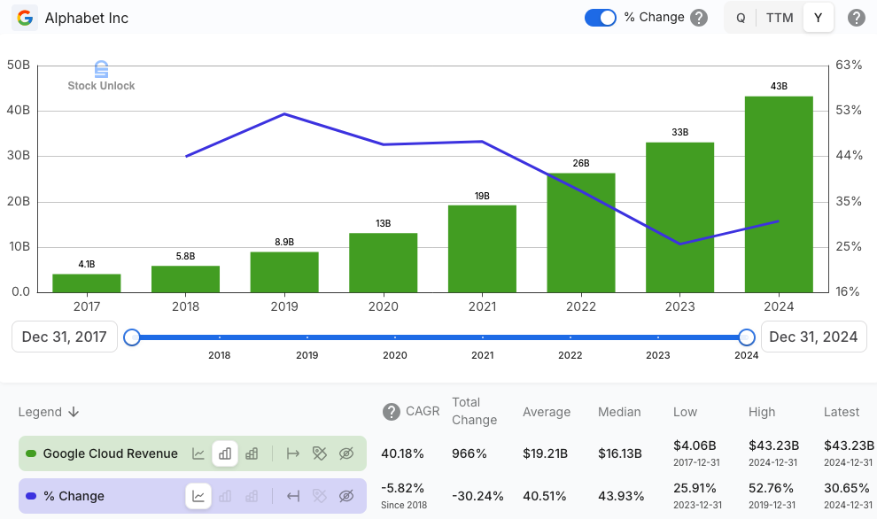The height and width of the screenshot is (519, 877).
Task: Toggle data labels for % Change series
Action: (x=320, y=496)
